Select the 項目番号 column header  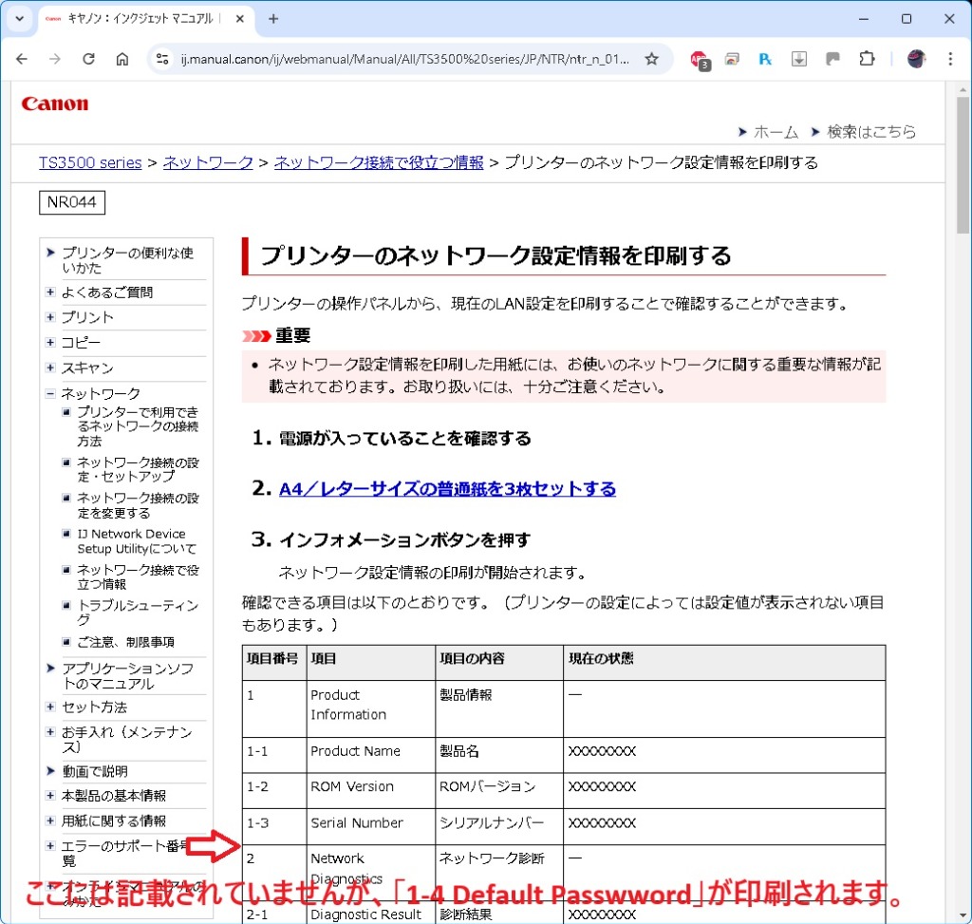(273, 662)
